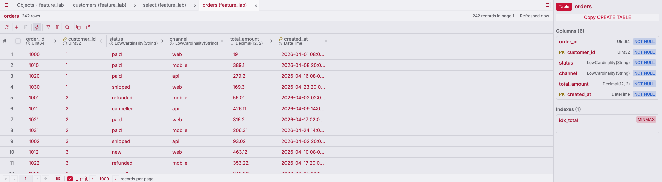Sort by the order_id column arrows
The height and width of the screenshot is (182, 662).
(x=55, y=41)
